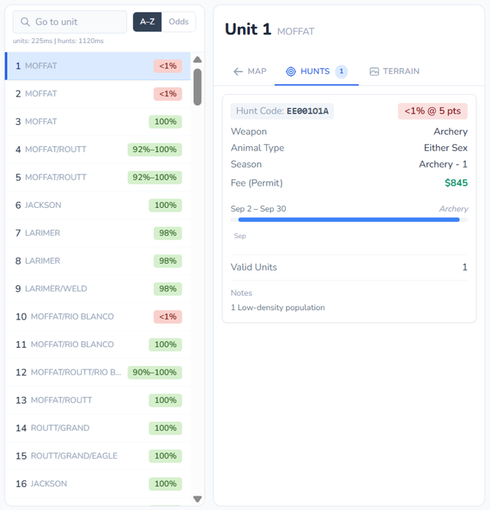Click the scrollbar up arrow
The height and width of the screenshot is (510, 490).
(x=198, y=60)
